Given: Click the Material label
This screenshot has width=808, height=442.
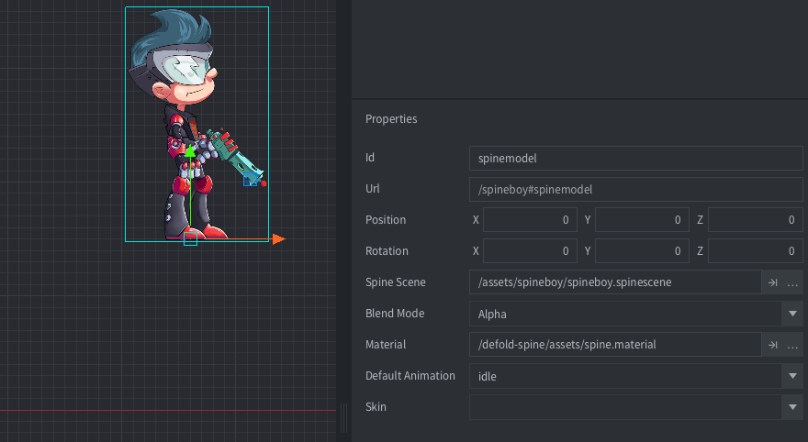Looking at the screenshot, I should tap(386, 345).
